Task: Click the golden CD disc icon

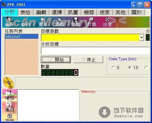Action: pos(9,83)
